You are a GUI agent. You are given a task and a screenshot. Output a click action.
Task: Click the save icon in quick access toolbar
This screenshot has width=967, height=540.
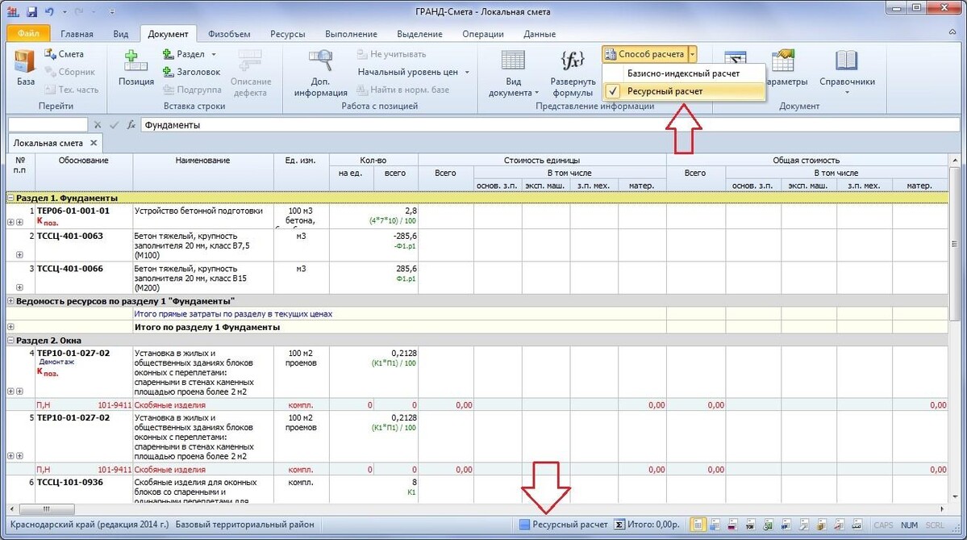coord(32,12)
